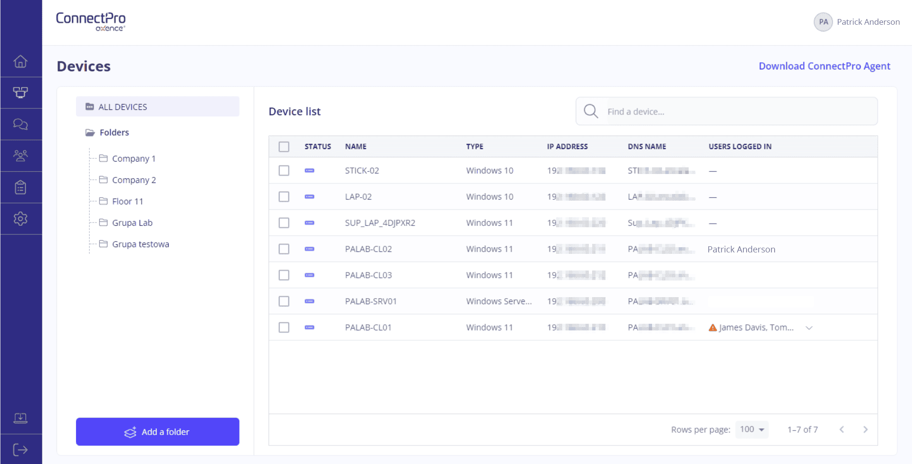
Task: Click the Add a folder button
Action: (157, 432)
